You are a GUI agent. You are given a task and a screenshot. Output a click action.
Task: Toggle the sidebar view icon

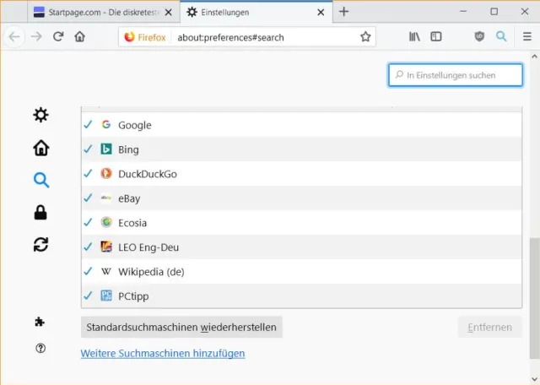(436, 37)
